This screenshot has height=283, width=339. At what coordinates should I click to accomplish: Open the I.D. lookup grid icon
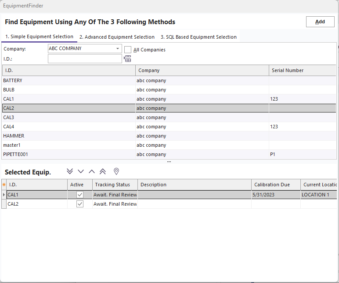click(128, 59)
